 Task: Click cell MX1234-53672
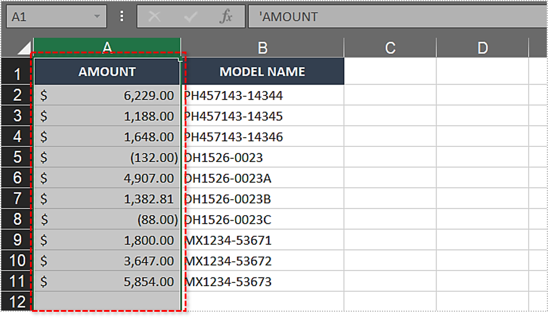[x=263, y=260]
